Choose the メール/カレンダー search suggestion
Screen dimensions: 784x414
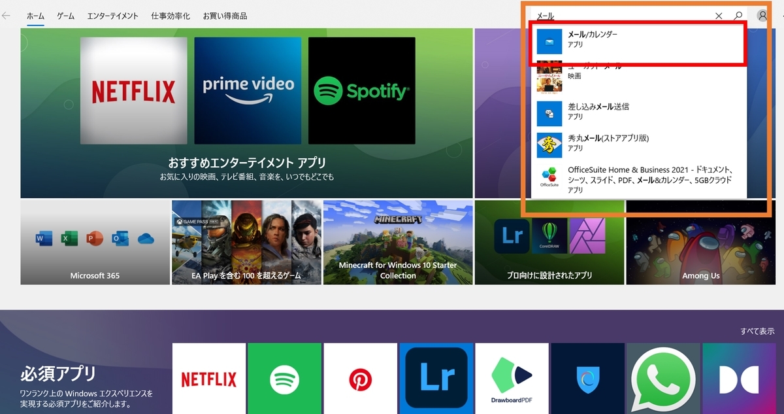[x=640, y=42]
